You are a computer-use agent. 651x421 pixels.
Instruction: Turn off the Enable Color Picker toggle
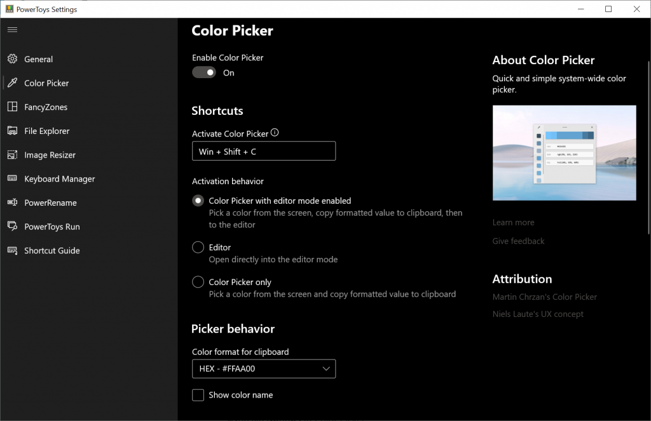pos(204,73)
